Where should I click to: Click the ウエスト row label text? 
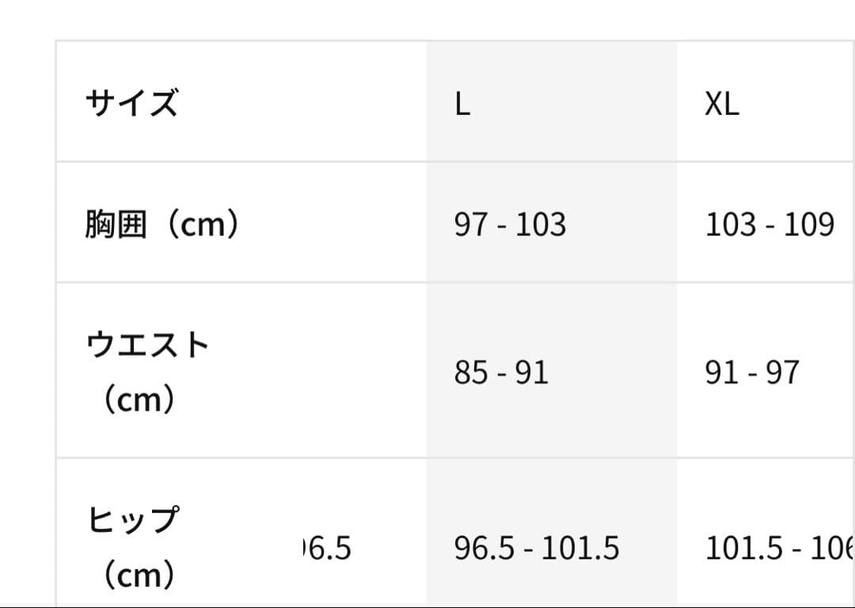click(x=147, y=345)
